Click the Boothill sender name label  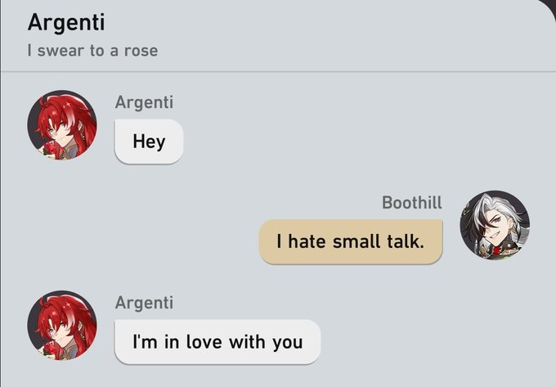(412, 203)
